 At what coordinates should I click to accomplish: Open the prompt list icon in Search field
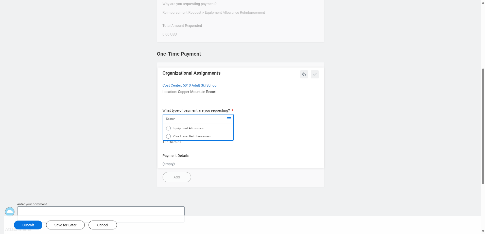(x=229, y=119)
